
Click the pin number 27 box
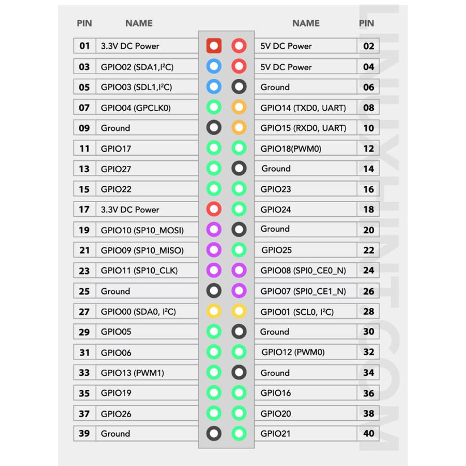(84, 311)
